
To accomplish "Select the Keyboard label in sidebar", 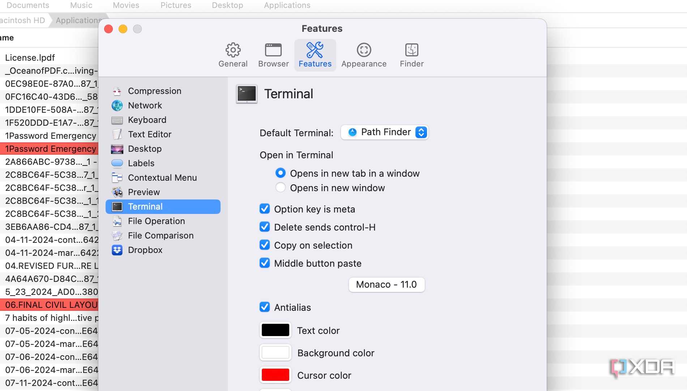I will coord(147,120).
